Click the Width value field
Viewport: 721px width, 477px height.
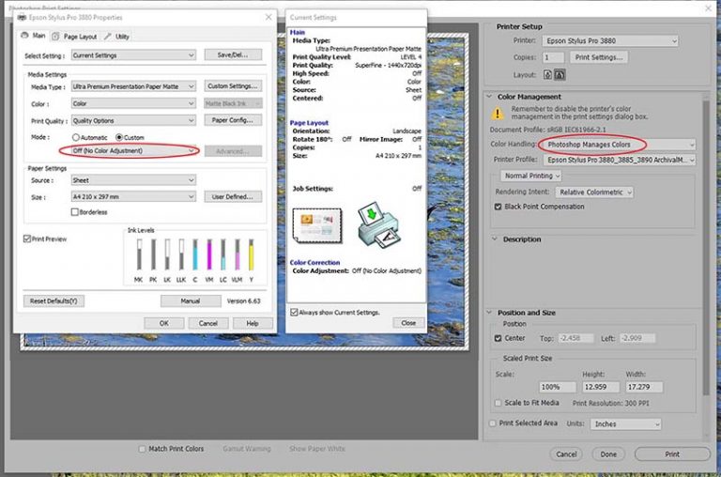(x=644, y=387)
